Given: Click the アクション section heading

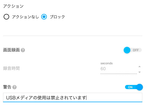Looking at the screenshot, I should point(13,6).
